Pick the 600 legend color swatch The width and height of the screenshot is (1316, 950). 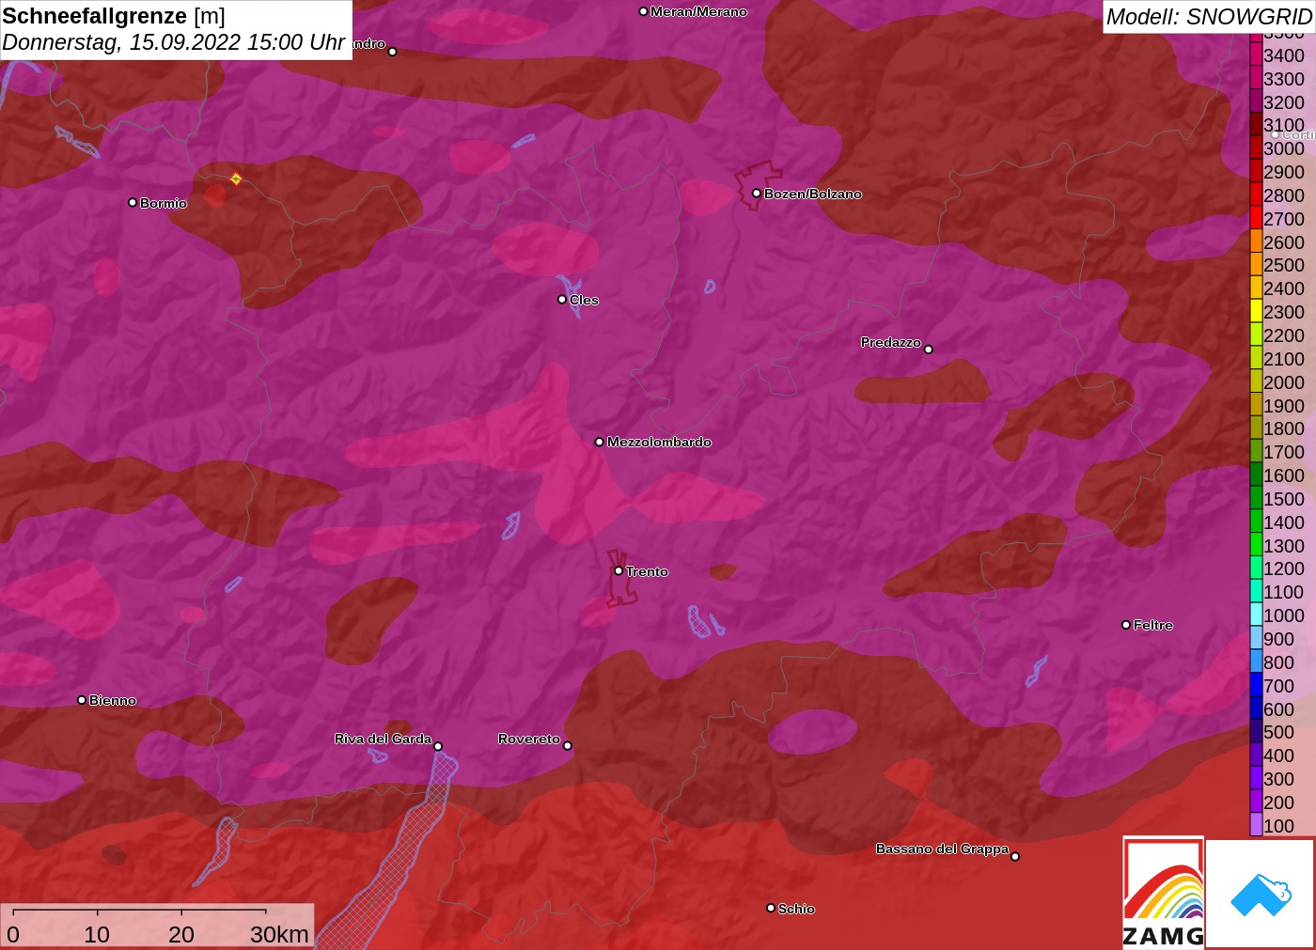pos(1256,709)
